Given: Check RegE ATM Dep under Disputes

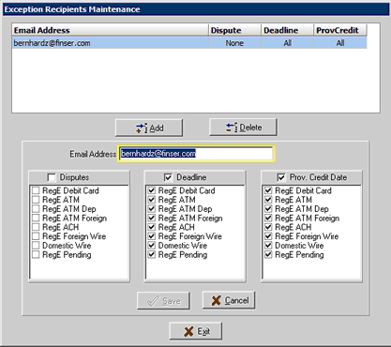Looking at the screenshot, I should (x=36, y=208).
